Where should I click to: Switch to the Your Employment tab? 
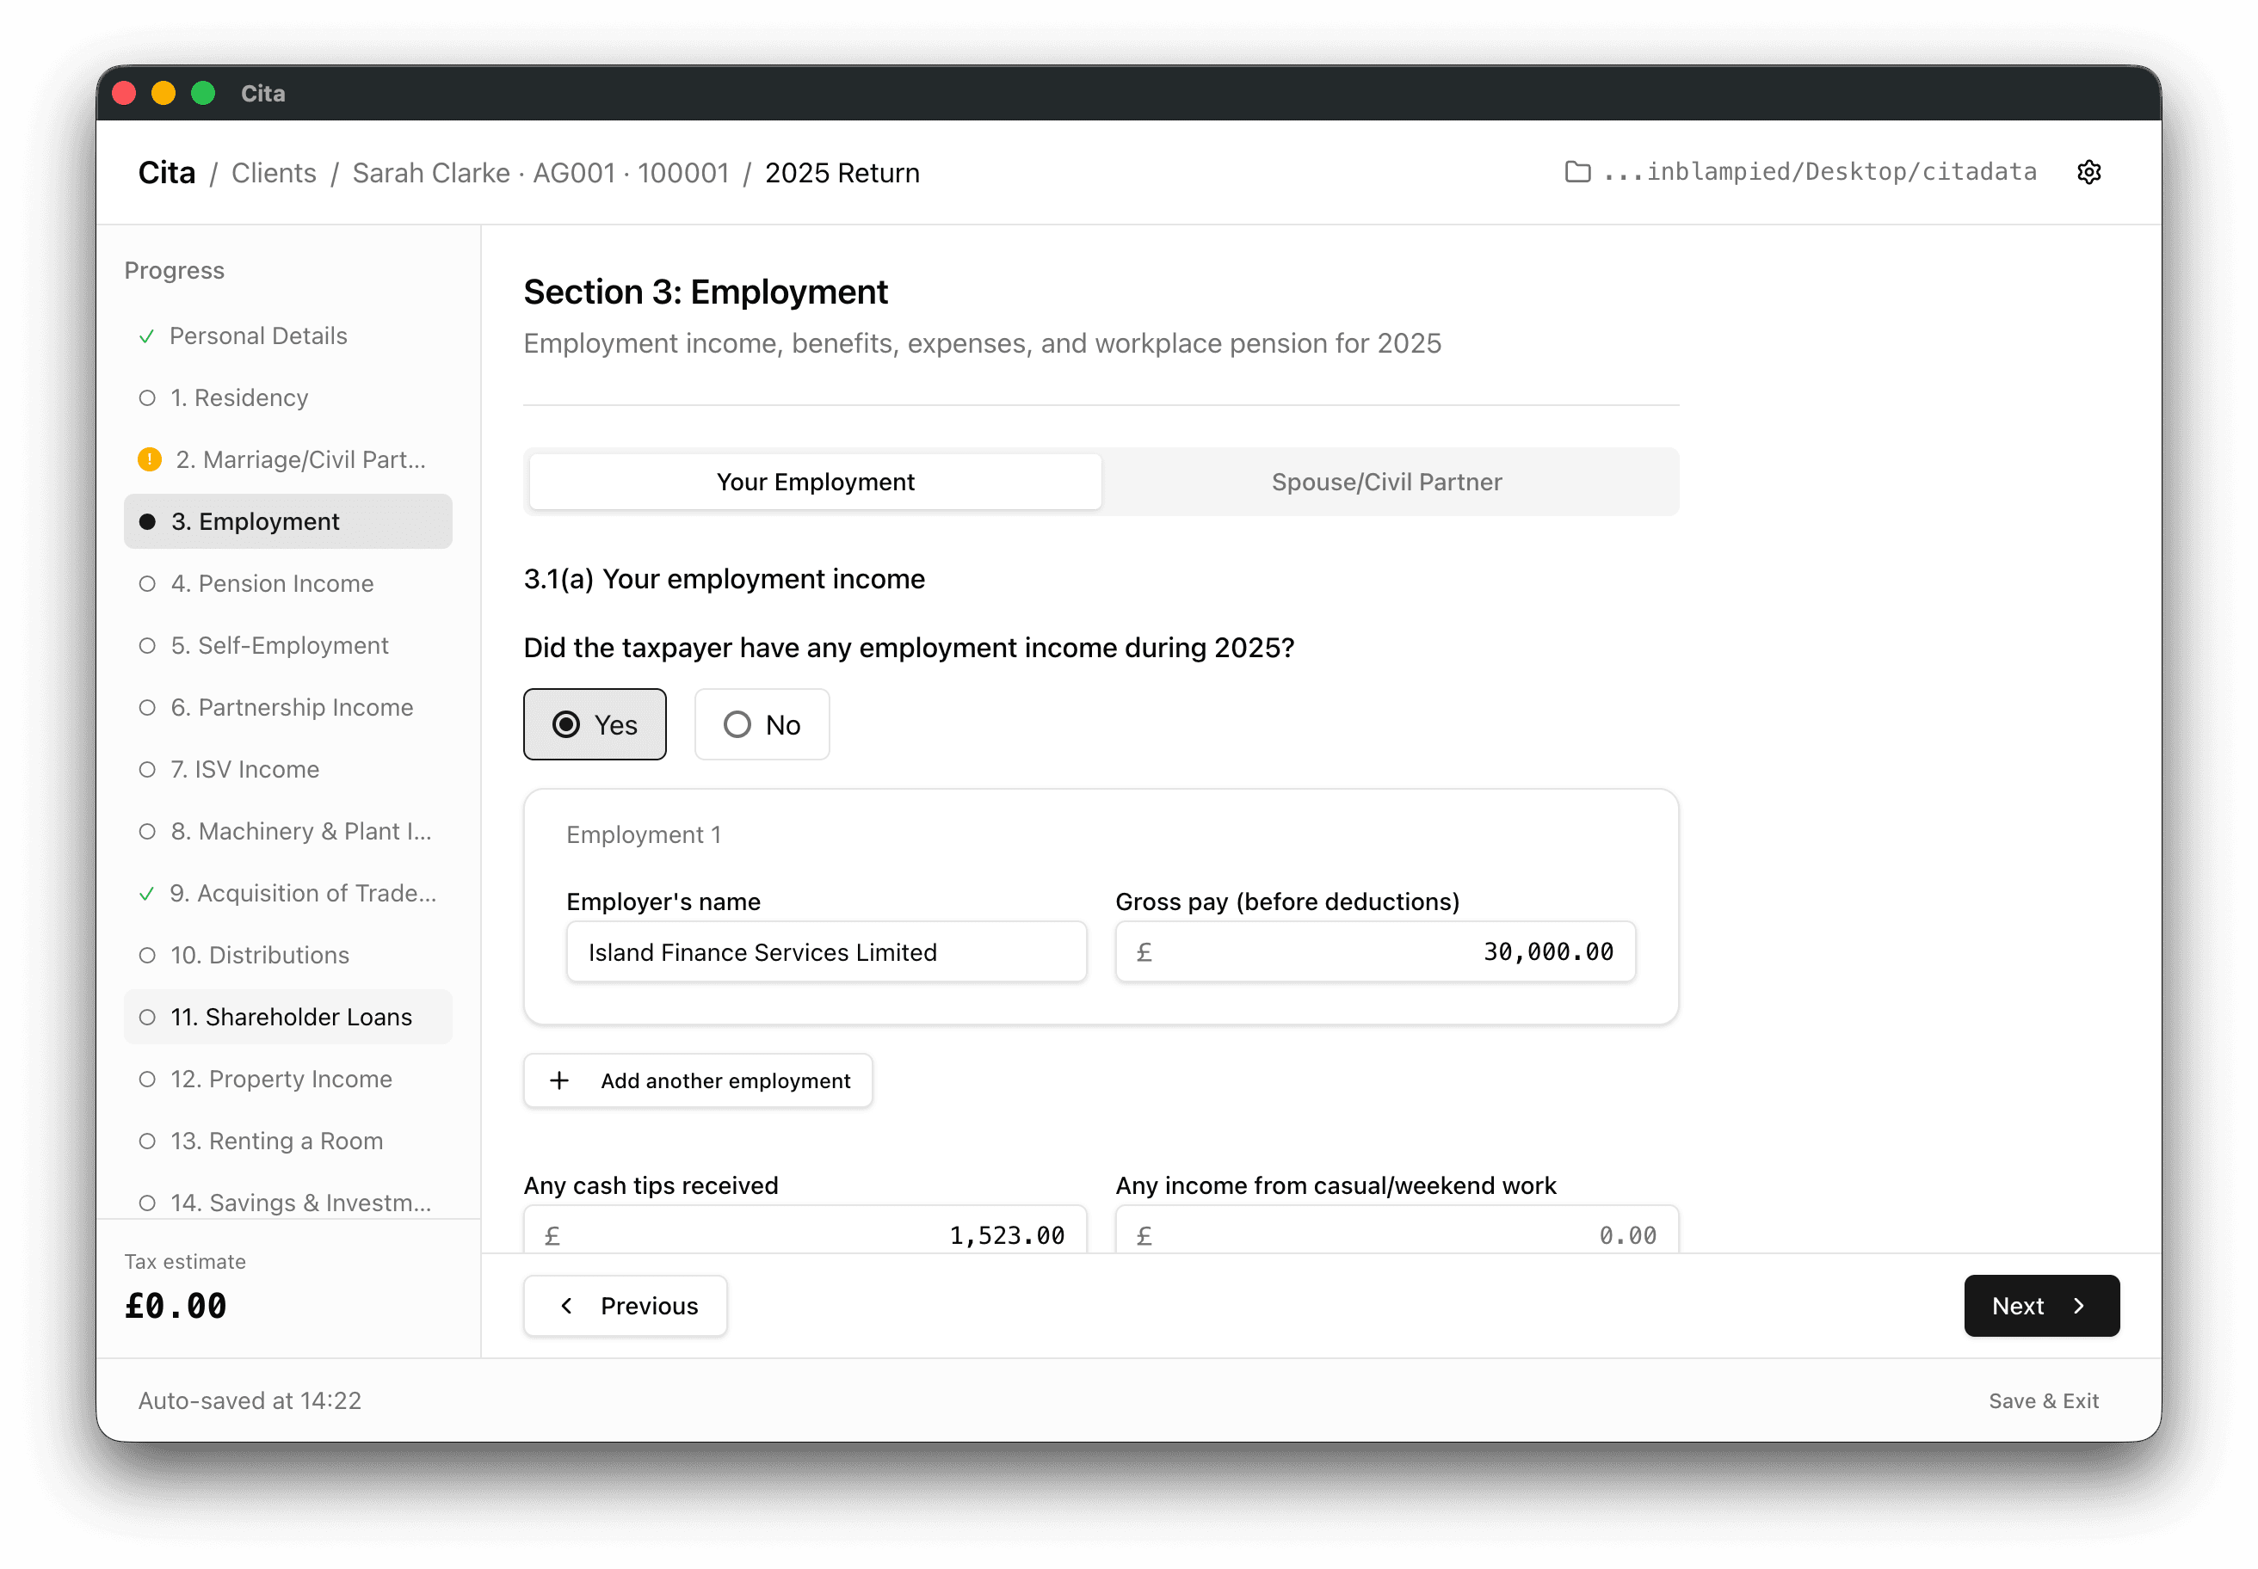(x=815, y=482)
